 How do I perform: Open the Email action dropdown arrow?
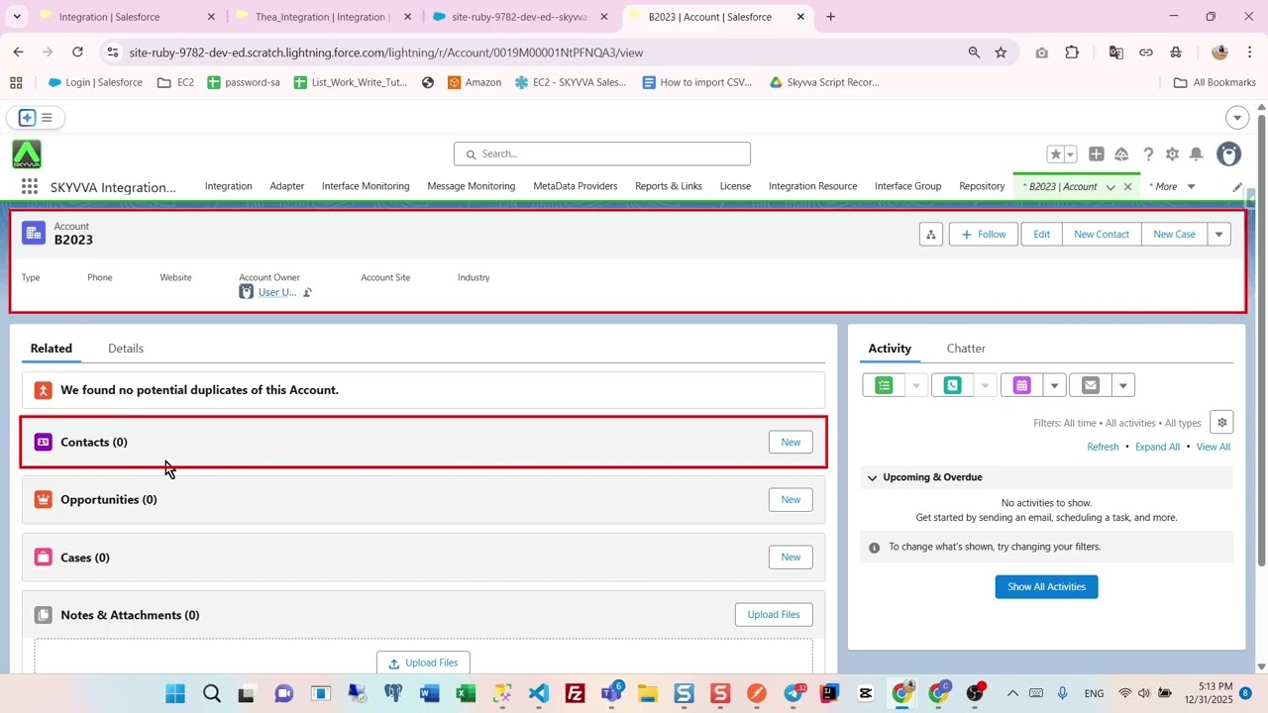(1123, 385)
